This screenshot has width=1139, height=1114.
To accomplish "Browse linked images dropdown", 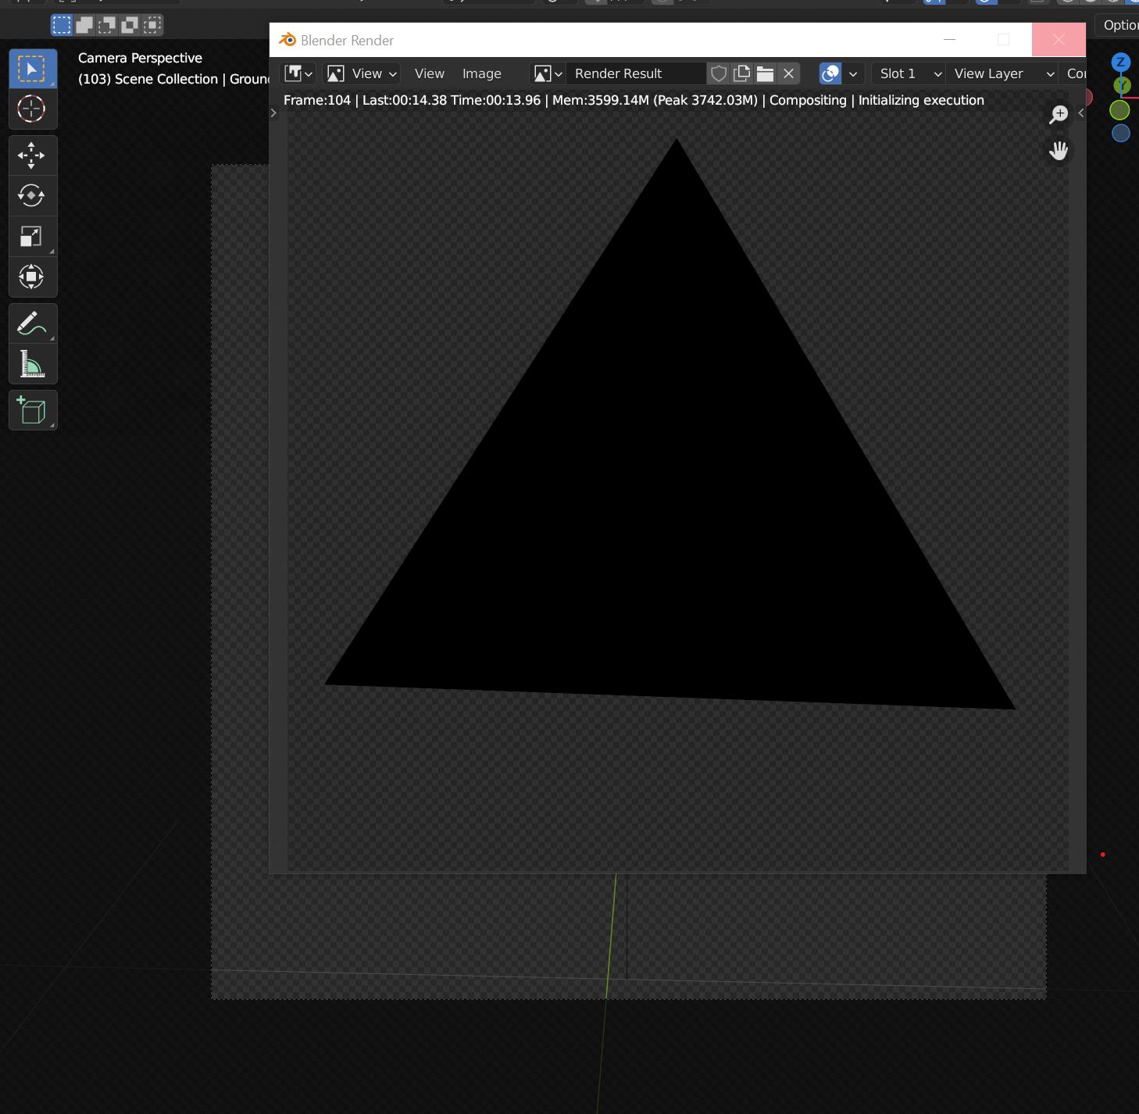I will 548,73.
